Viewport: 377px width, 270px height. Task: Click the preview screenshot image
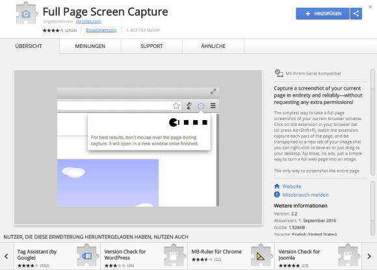click(138, 147)
